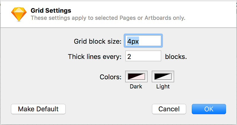Viewport: 237px width, 125px height.
Task: Click the empty gray area between Make Default and Cancel
Action: [109, 109]
